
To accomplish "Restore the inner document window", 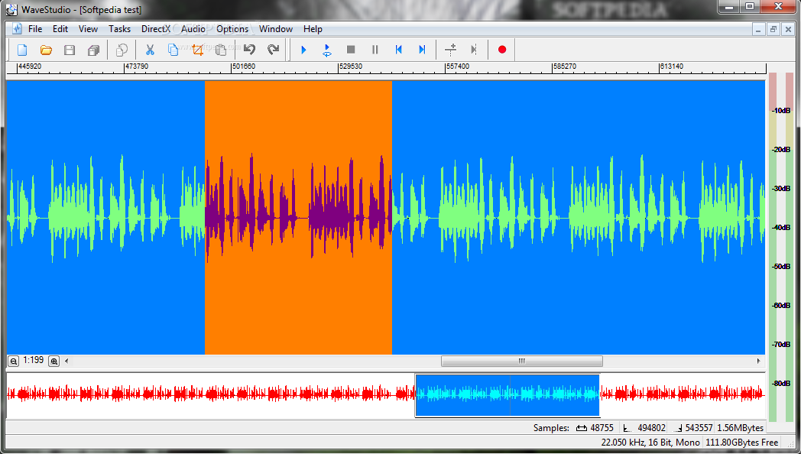I will click(773, 30).
